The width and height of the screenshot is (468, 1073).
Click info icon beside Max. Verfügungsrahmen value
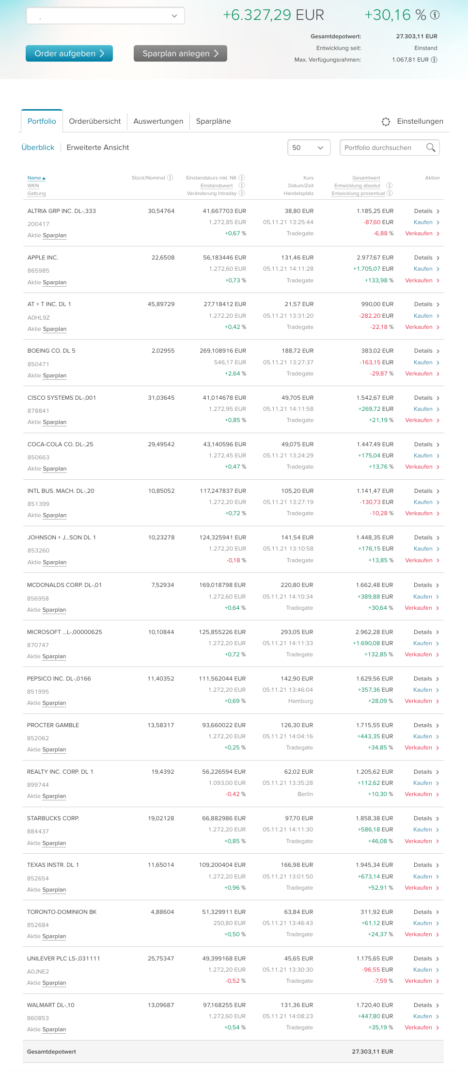coord(434,60)
